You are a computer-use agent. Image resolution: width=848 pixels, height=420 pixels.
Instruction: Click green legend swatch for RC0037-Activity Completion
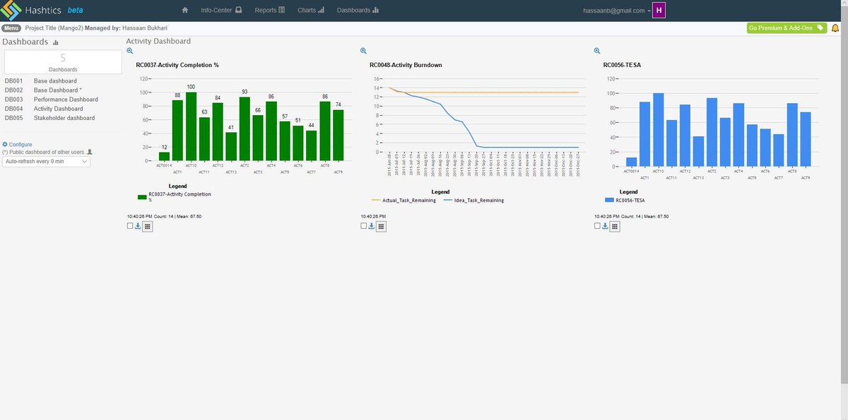pos(142,197)
